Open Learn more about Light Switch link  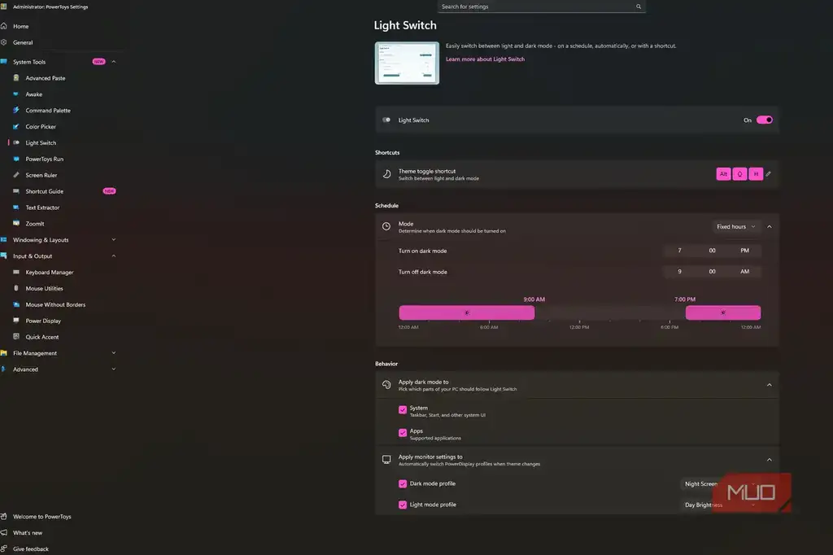point(485,59)
